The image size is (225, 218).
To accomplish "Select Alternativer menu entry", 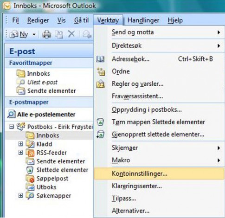I will 159,211.
